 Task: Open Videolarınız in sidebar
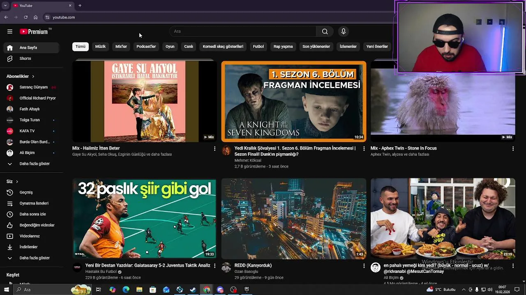(31, 236)
